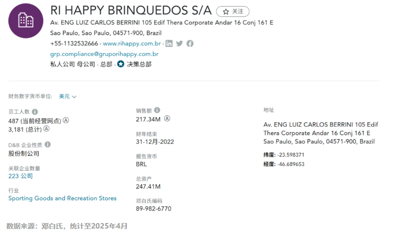Screen dimensions: 393x236
Task: Open the LinkedIn profile icon
Action: [169, 43]
